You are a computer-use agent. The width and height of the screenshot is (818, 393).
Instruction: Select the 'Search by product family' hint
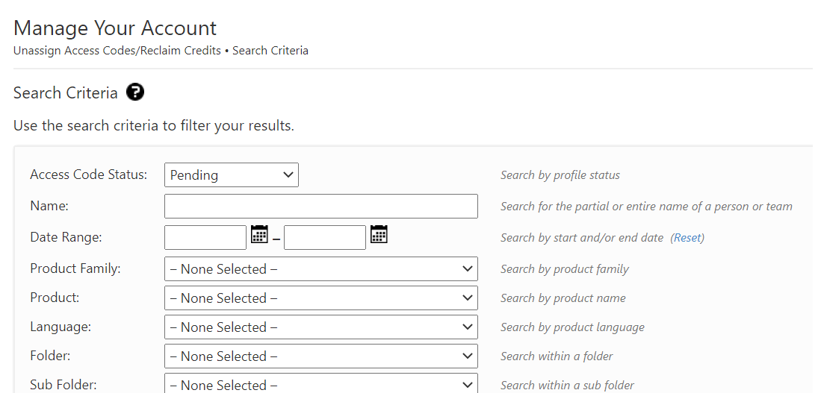pyautogui.click(x=565, y=269)
